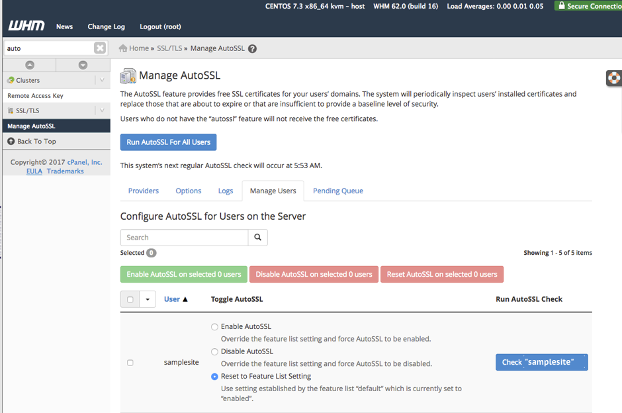This screenshot has height=413, width=622.
Task: Switch to the Pending Queue tab
Action: [337, 191]
